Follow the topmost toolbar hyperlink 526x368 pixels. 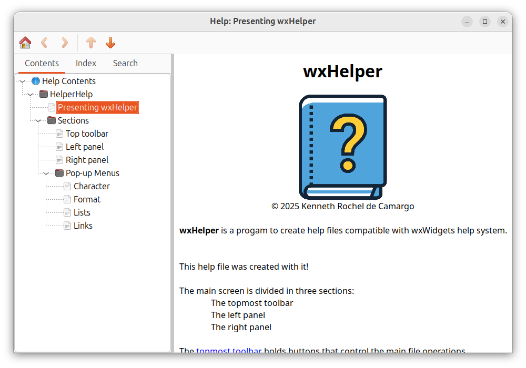229,351
